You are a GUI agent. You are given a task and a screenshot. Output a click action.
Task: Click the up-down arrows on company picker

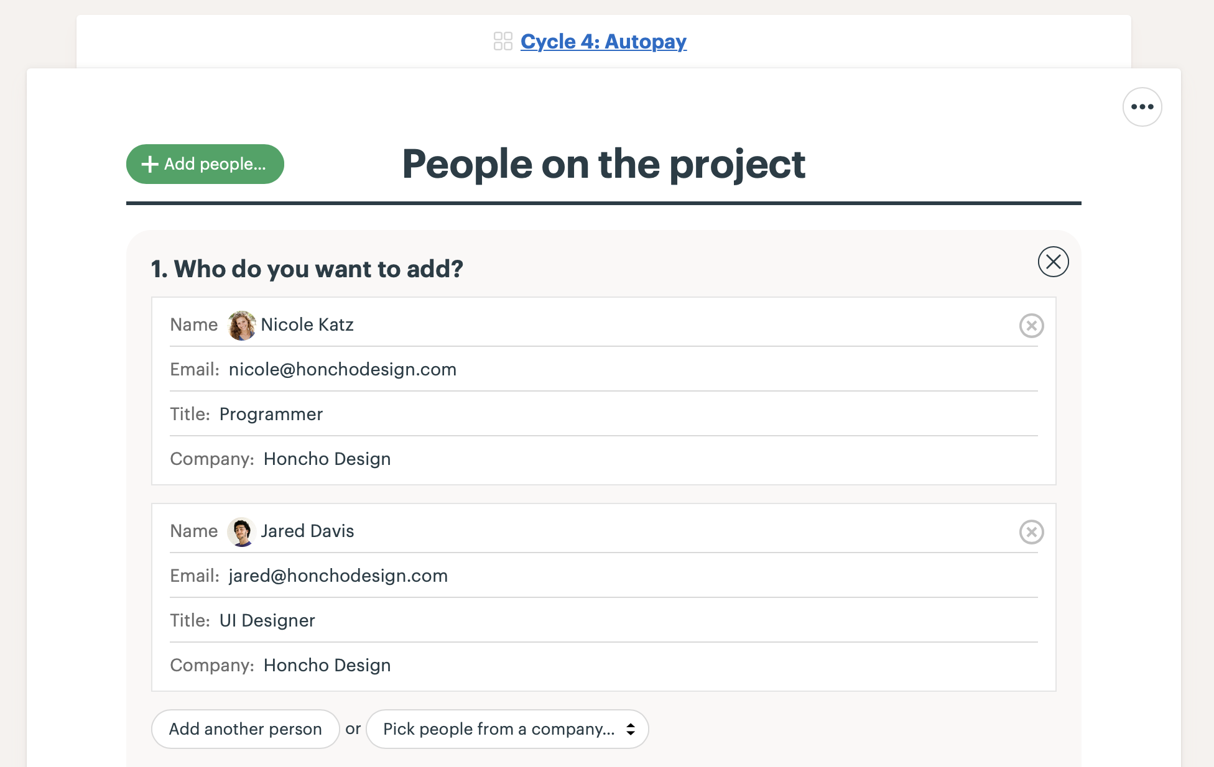631,729
